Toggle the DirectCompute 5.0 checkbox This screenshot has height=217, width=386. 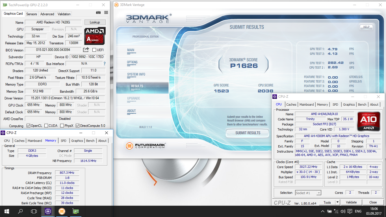[x=78, y=126]
